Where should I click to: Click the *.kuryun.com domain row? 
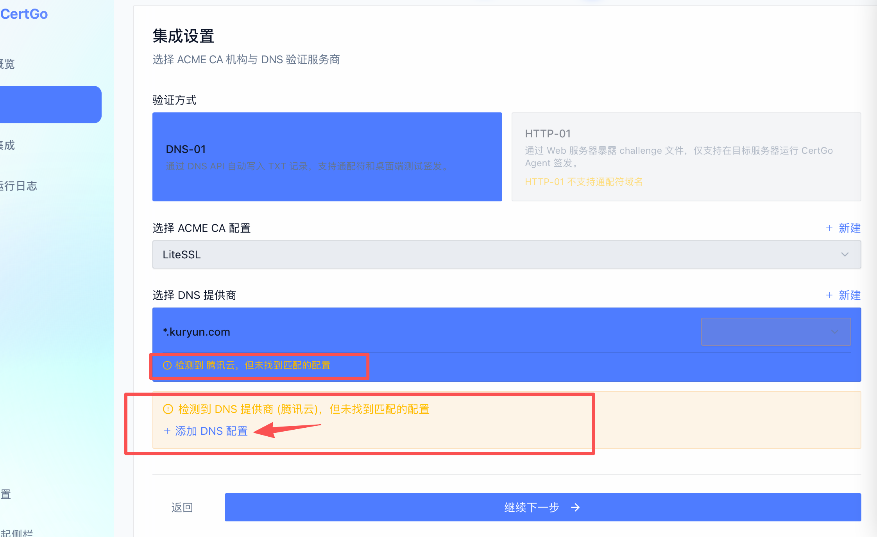click(x=507, y=332)
